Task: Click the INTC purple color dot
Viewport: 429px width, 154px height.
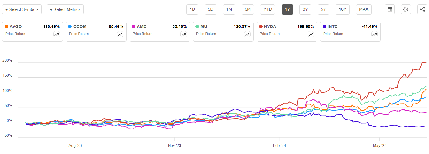Action: [325, 27]
